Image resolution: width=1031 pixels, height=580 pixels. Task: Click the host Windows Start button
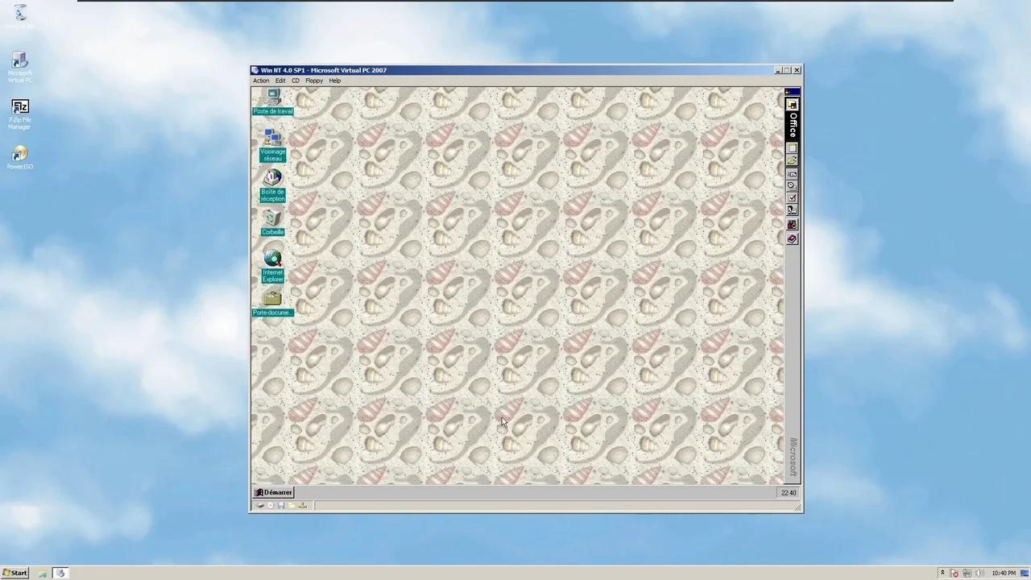(x=14, y=573)
